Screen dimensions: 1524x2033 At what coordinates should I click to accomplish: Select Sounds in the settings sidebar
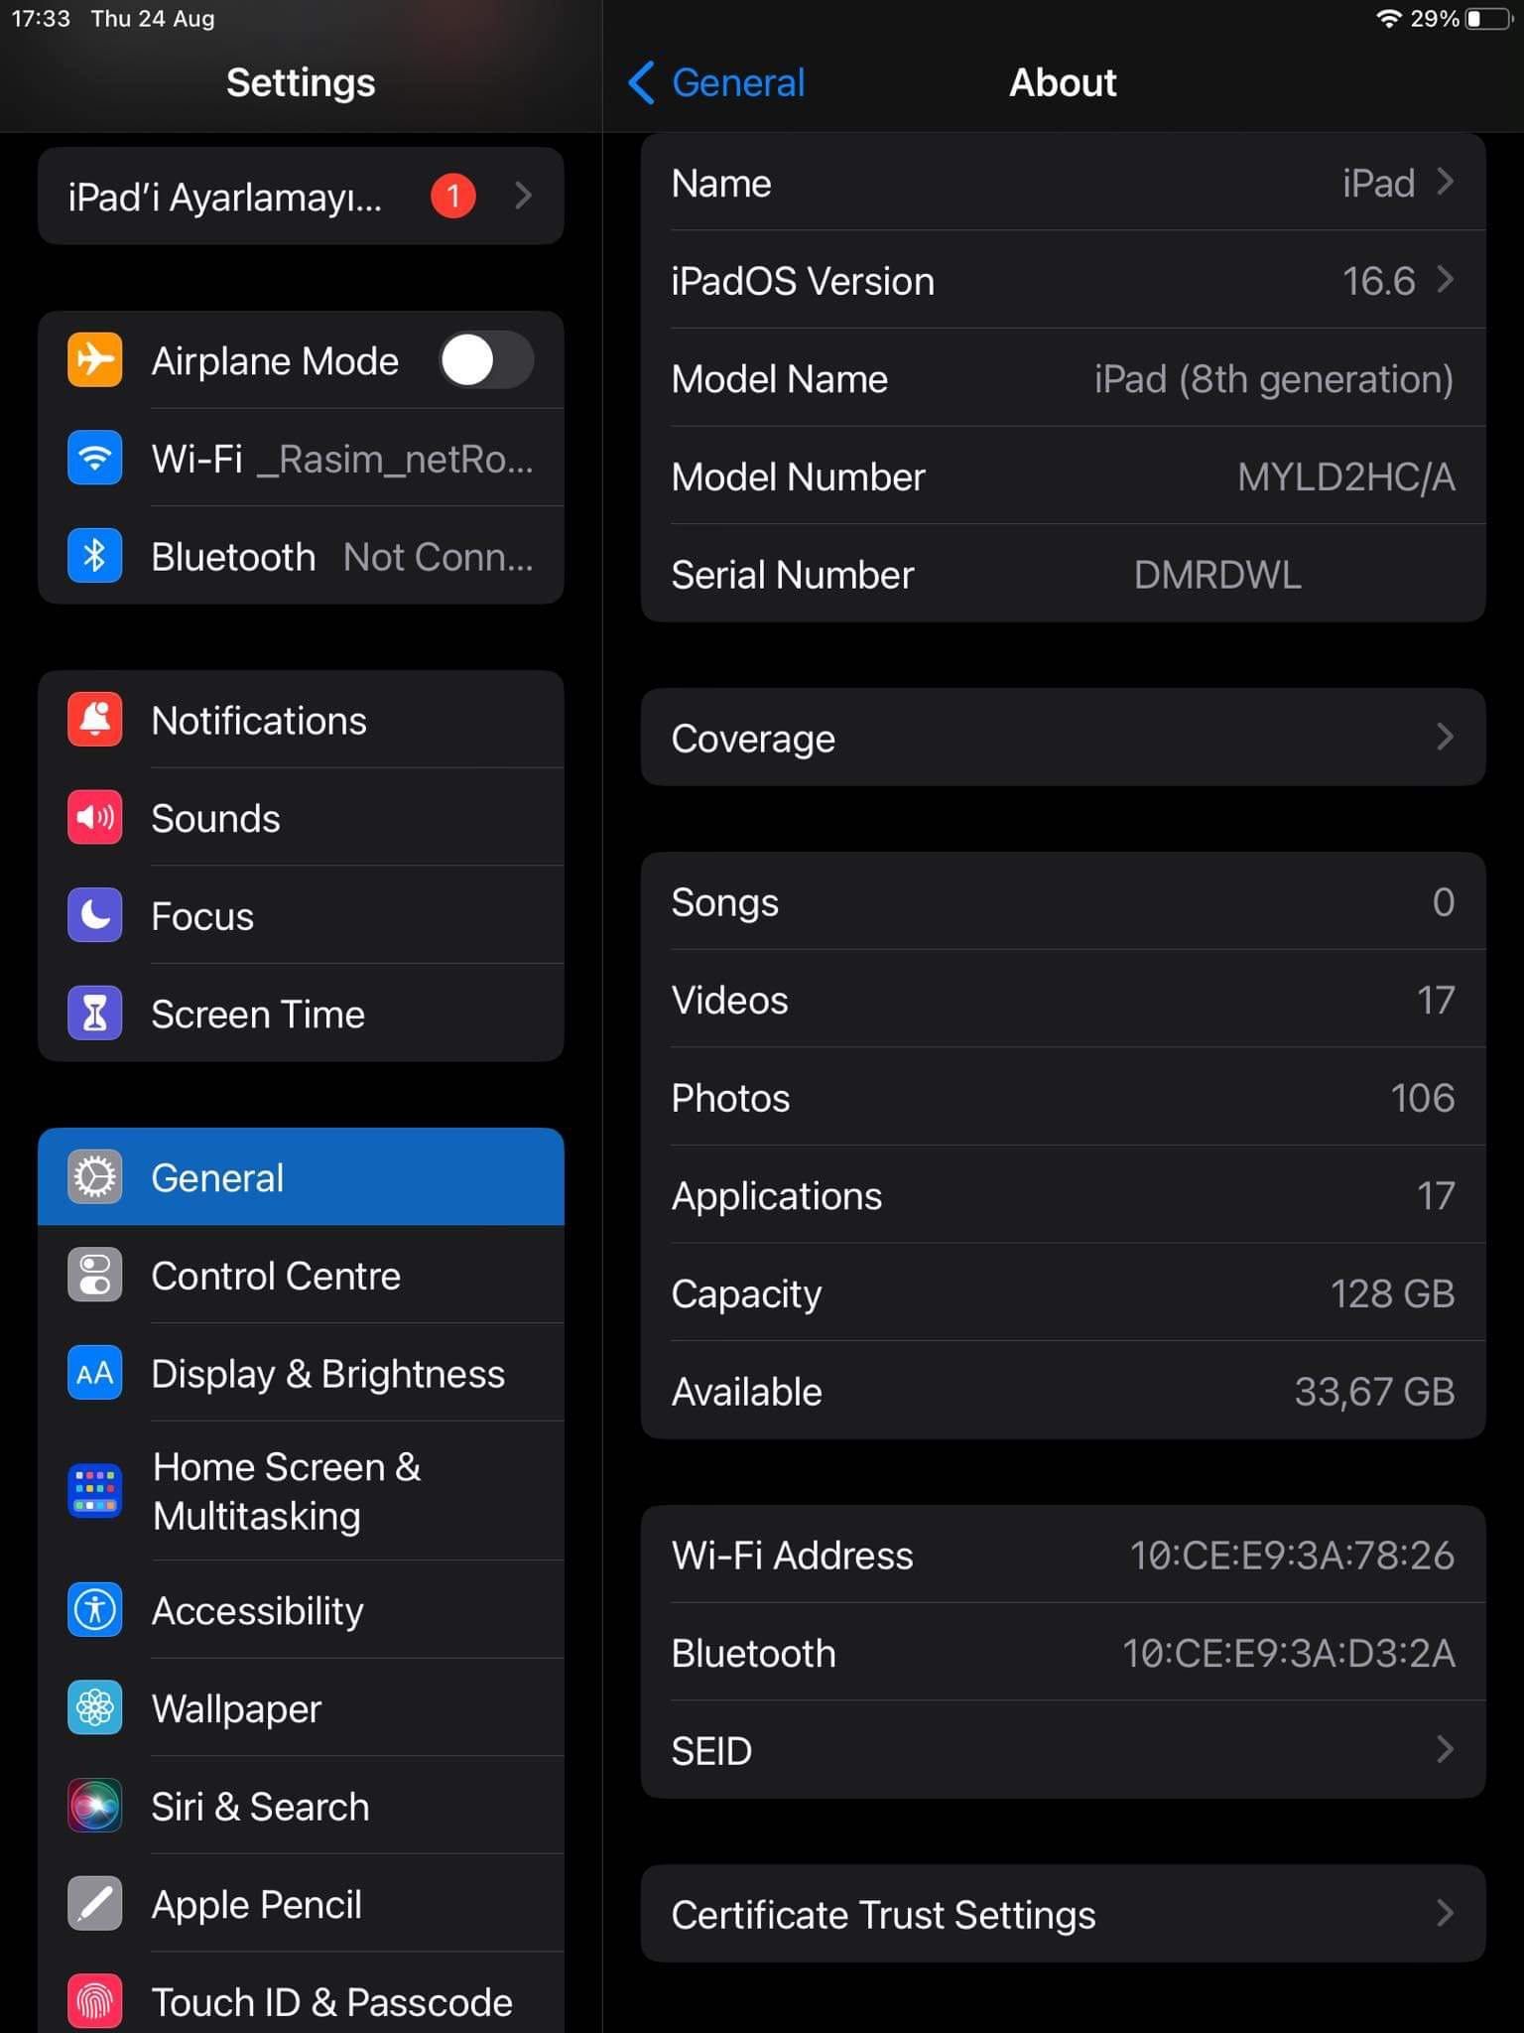[x=301, y=817]
